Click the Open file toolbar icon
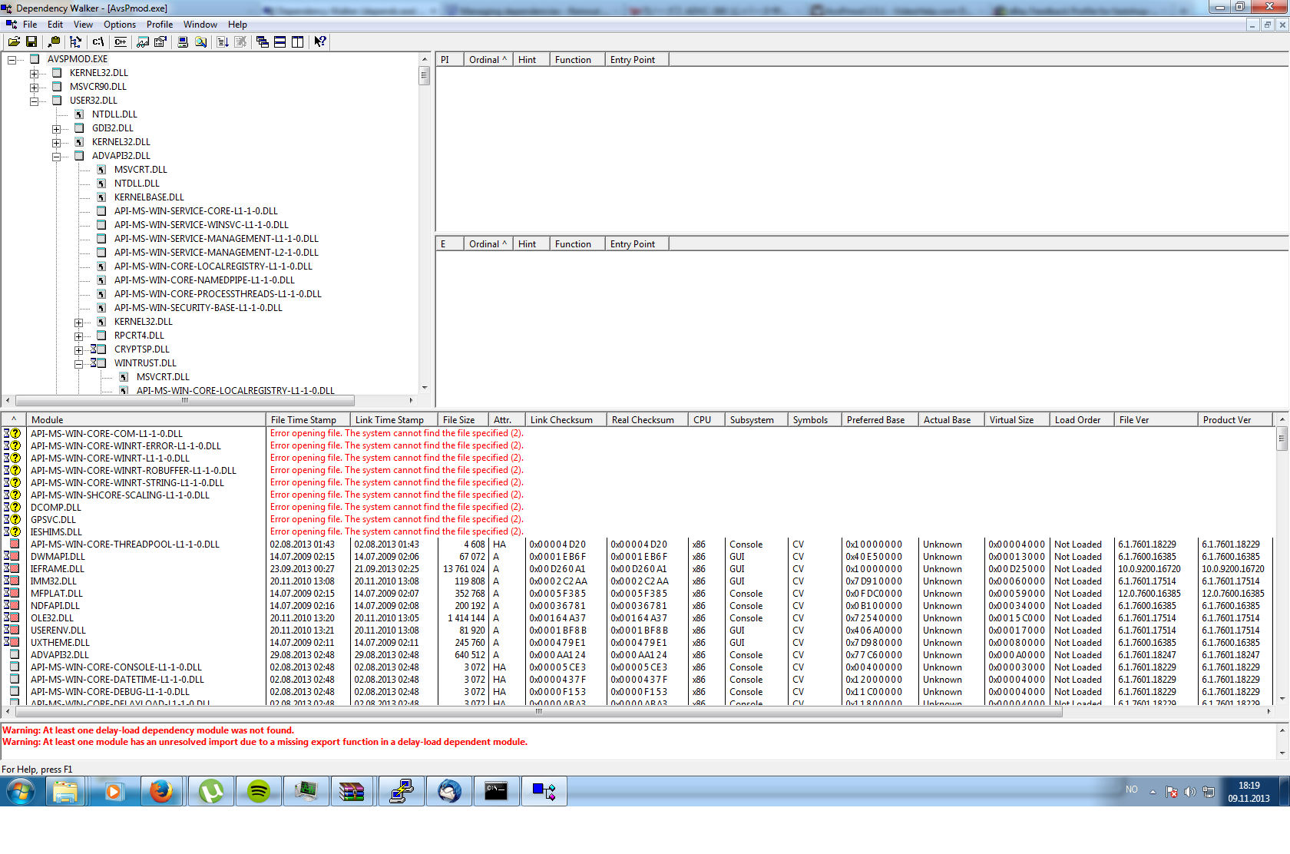 click(x=14, y=41)
